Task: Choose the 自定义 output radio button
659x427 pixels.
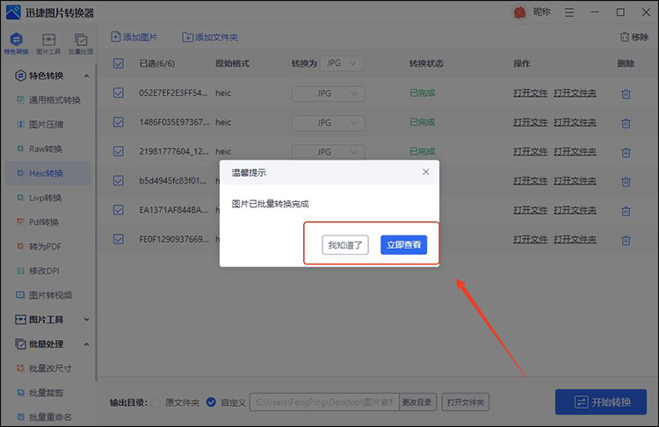Action: (x=211, y=402)
